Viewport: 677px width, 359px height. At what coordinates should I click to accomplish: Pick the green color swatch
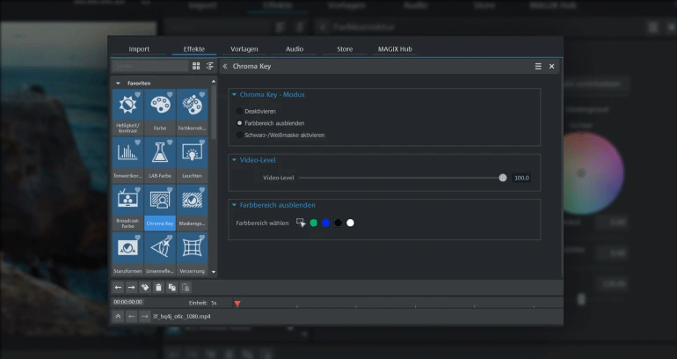pos(314,223)
